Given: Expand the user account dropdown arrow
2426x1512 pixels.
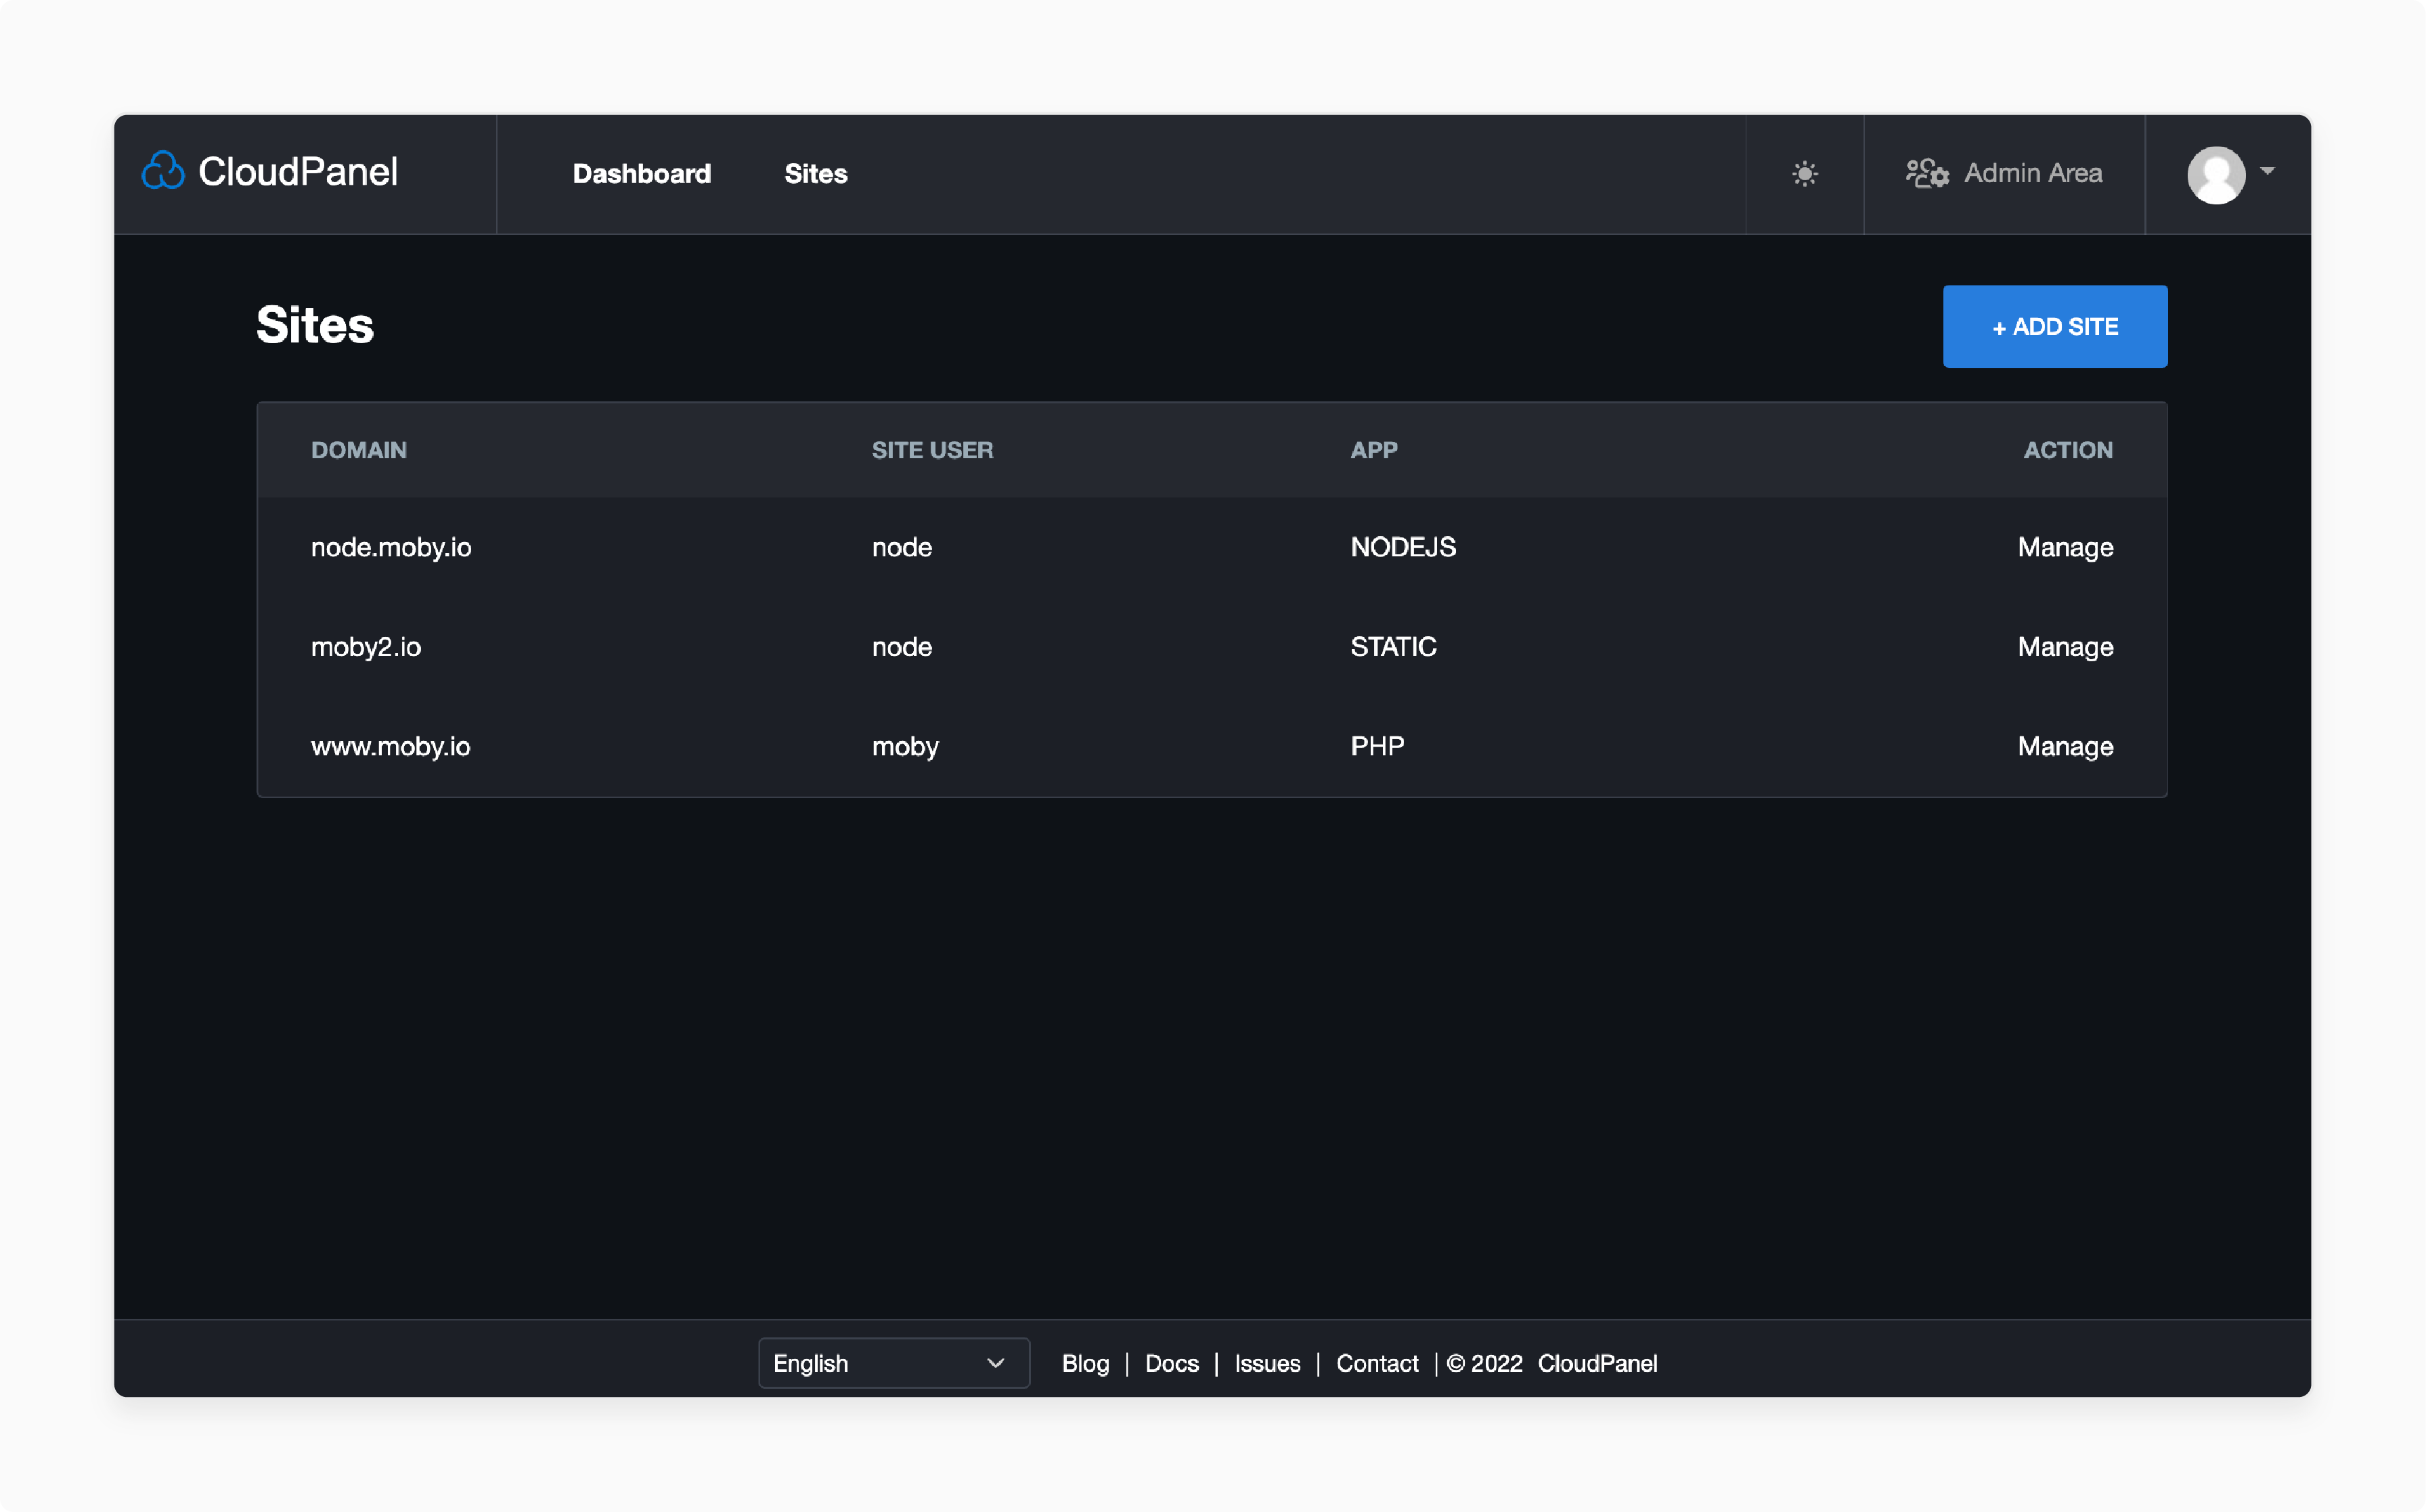Looking at the screenshot, I should (x=2267, y=172).
